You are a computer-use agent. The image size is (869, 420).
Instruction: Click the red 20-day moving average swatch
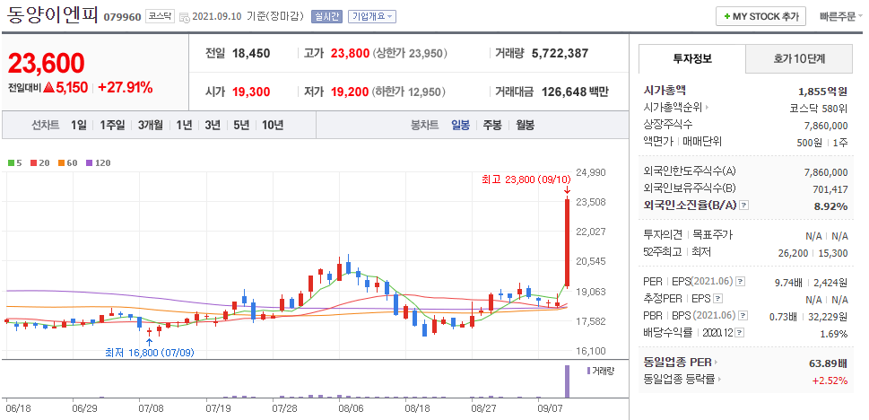32,163
